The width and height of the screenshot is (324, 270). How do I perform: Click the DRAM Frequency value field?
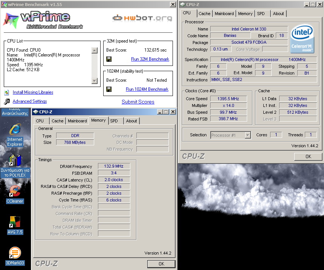(114, 166)
